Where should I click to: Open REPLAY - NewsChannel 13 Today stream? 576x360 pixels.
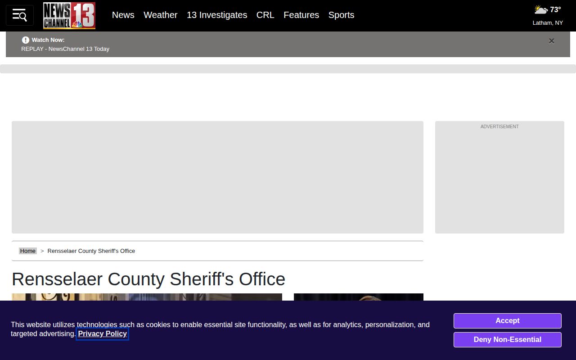(x=65, y=49)
